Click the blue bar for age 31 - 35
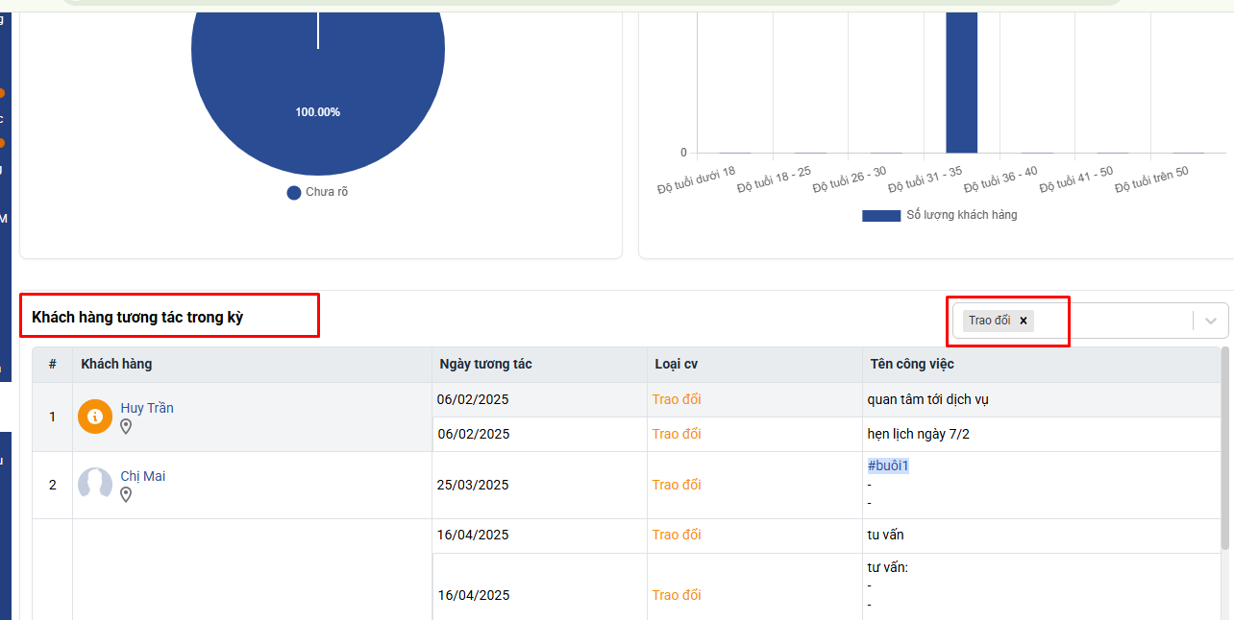 click(961, 86)
